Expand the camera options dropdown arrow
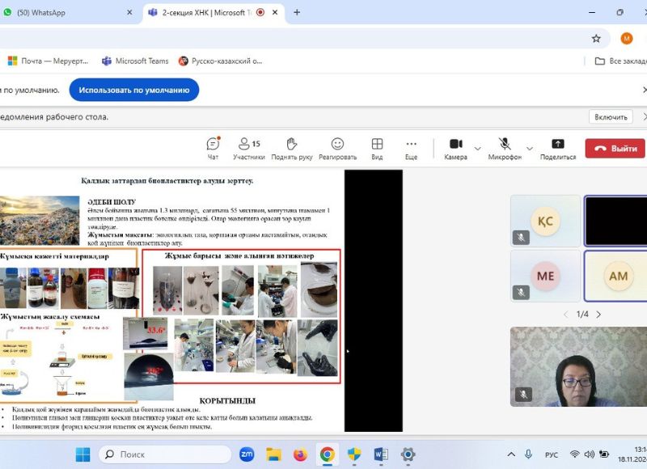This screenshot has width=647, height=469. click(477, 149)
